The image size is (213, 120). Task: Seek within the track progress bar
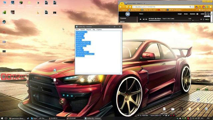(x=170, y=20)
